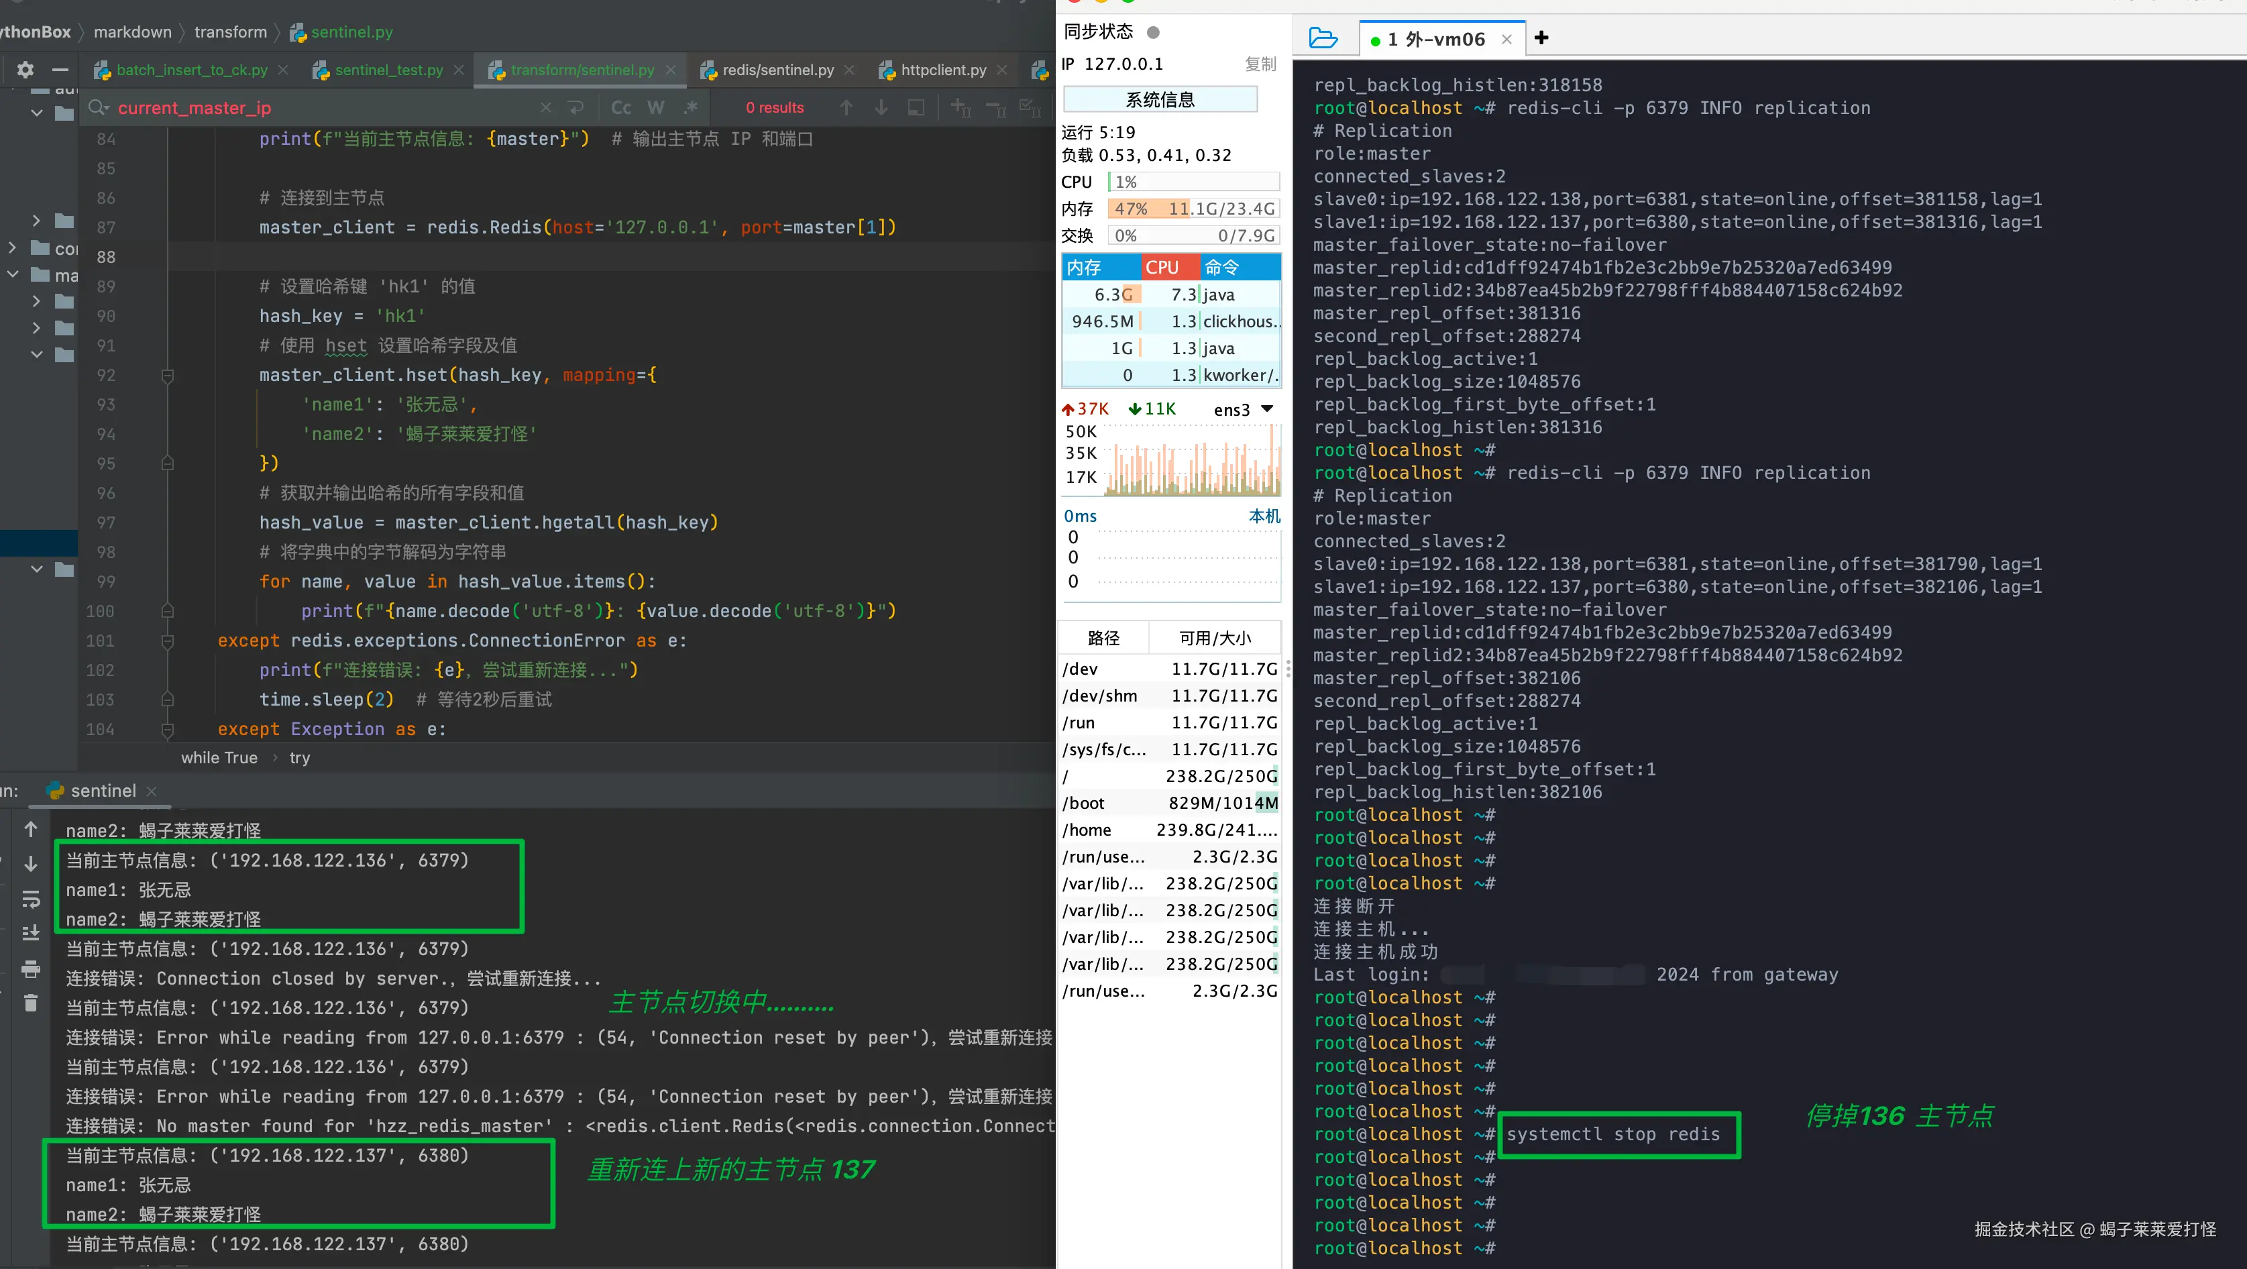Image resolution: width=2247 pixels, height=1269 pixels.
Task: Add new terminal session with plus icon
Action: [1541, 38]
